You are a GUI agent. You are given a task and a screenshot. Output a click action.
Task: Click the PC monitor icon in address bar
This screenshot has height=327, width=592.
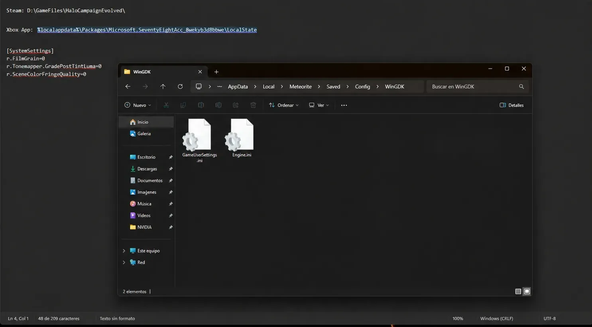coord(199,87)
